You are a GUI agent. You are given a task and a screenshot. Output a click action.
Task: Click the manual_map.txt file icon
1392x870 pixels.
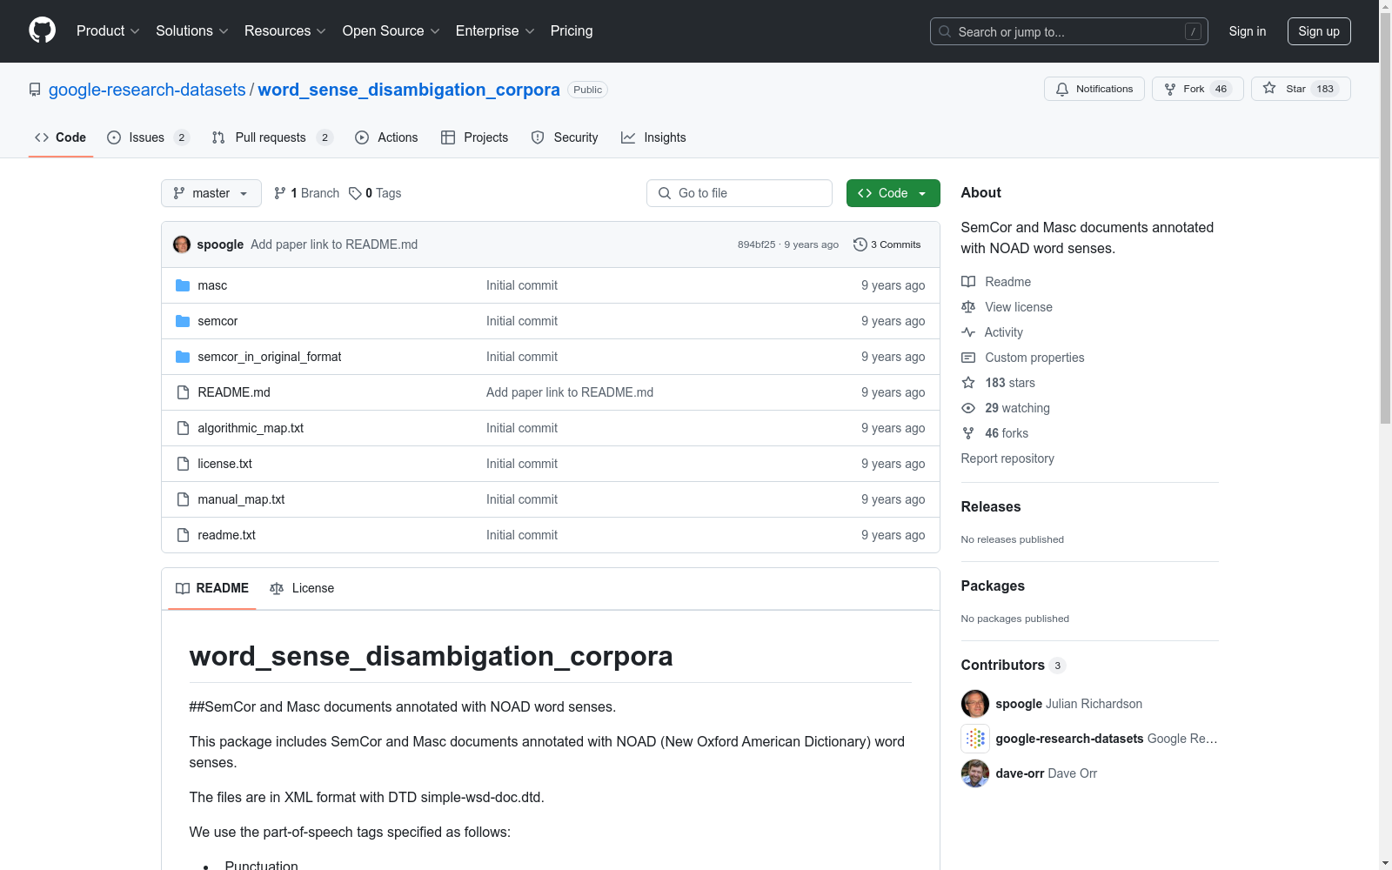point(183,499)
